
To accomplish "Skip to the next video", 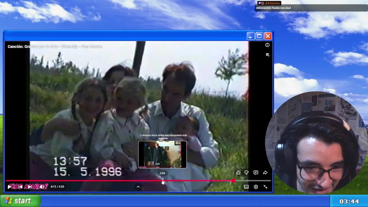I will point(30,187).
